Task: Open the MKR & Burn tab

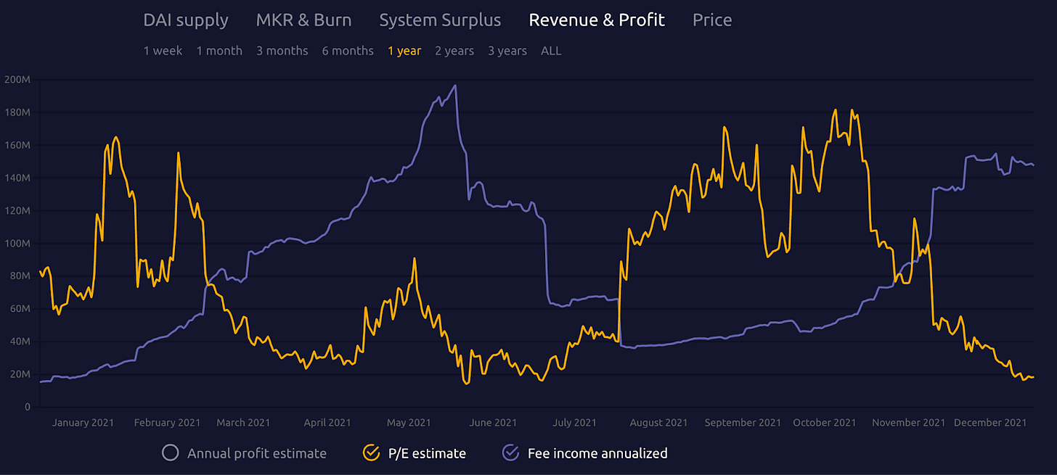Action: (x=303, y=20)
